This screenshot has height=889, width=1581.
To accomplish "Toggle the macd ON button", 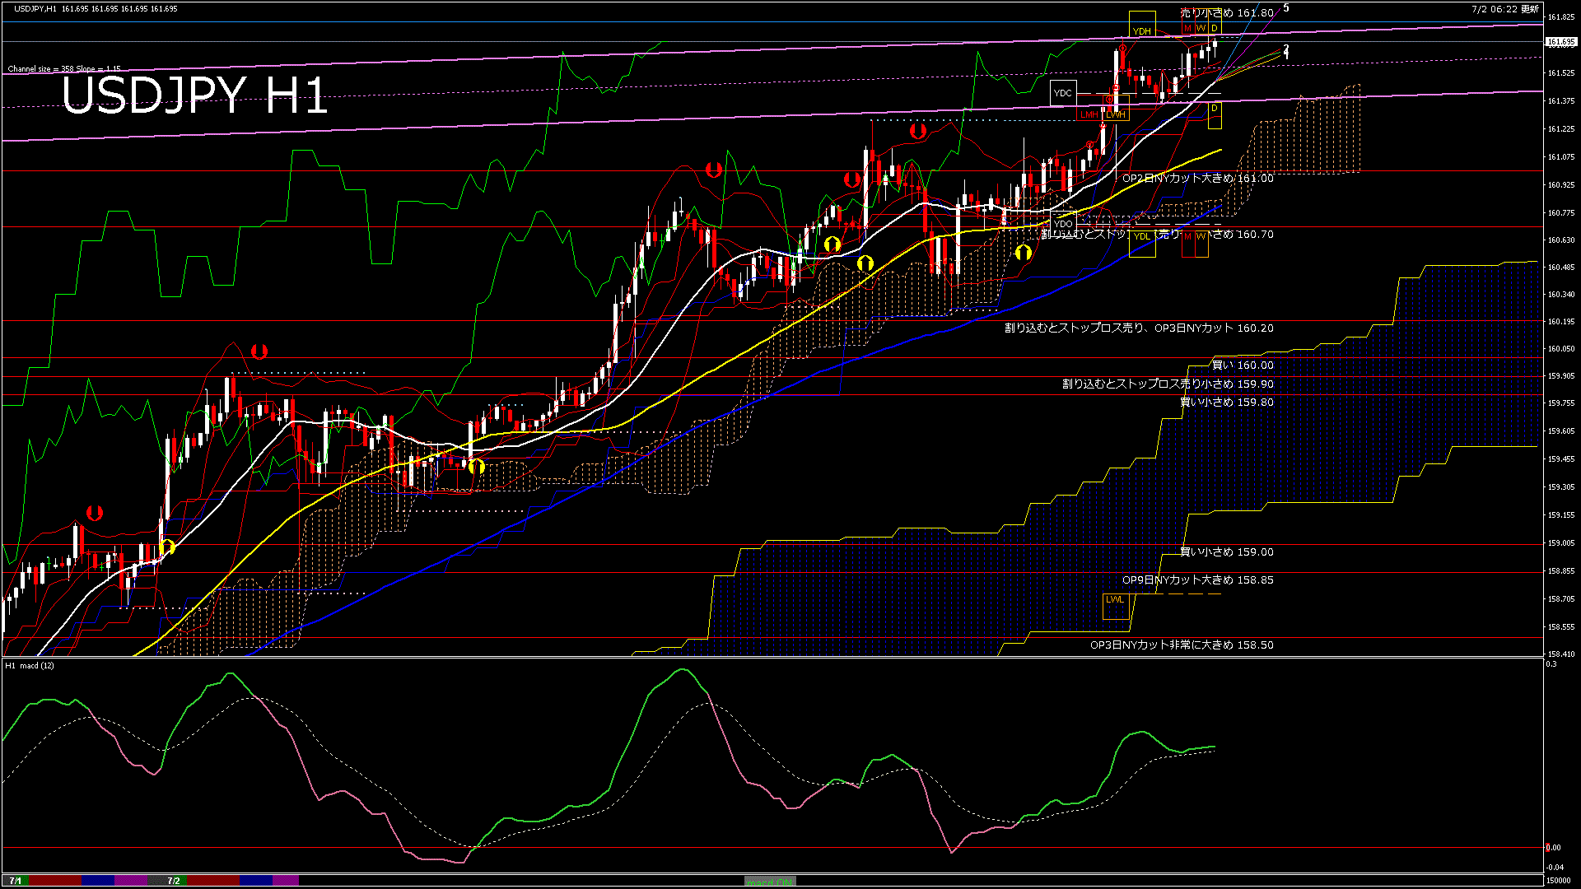I will coord(769,882).
